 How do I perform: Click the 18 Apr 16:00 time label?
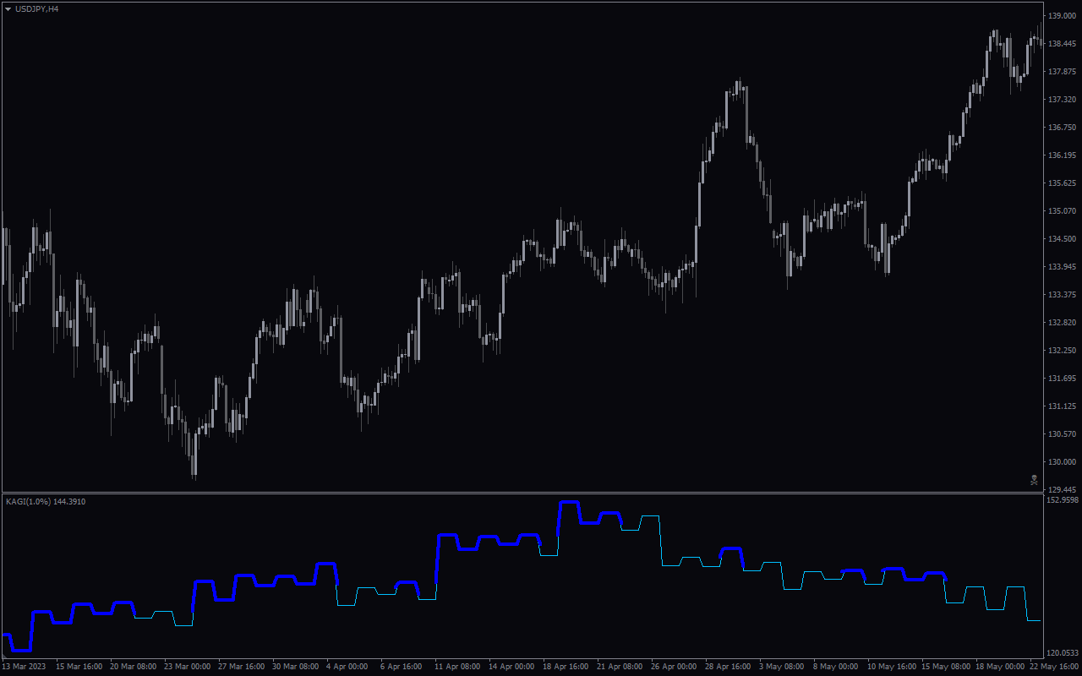point(566,667)
